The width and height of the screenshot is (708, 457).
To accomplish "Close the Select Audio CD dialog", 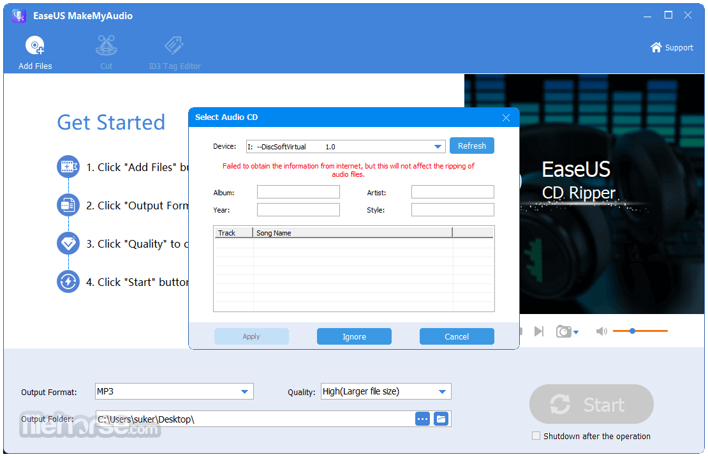I will (x=506, y=117).
